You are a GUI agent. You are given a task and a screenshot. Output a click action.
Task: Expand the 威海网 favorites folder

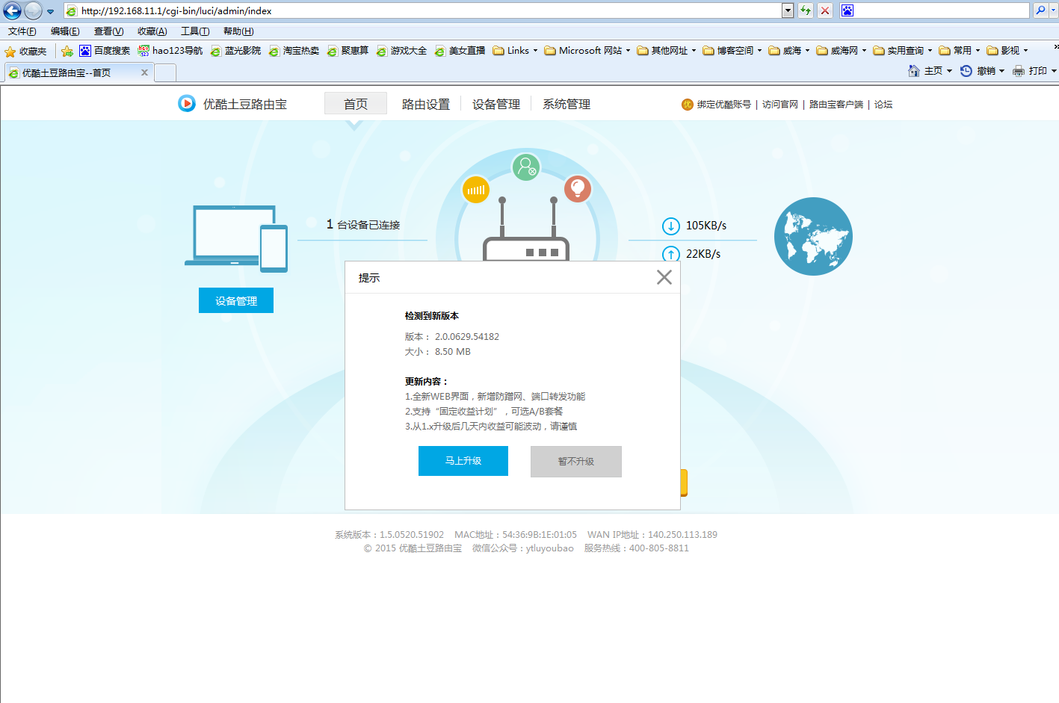coord(842,51)
